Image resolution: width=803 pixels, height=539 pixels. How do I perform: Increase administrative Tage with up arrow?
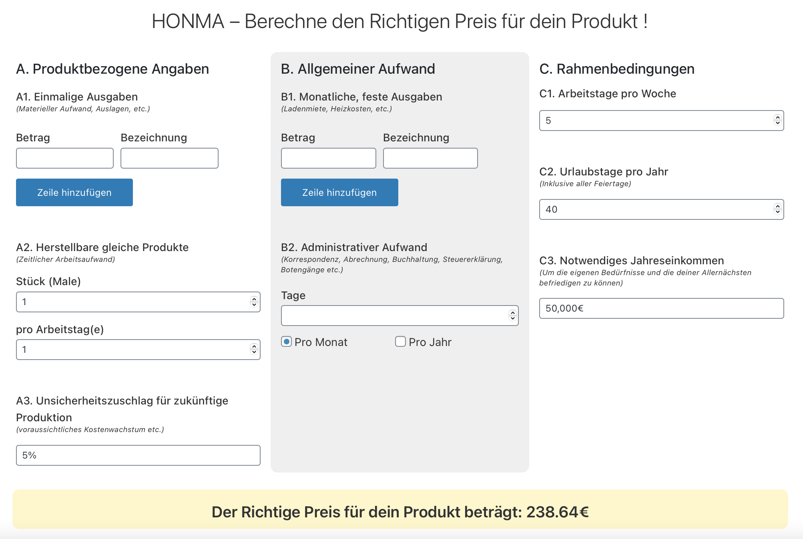[x=512, y=313]
